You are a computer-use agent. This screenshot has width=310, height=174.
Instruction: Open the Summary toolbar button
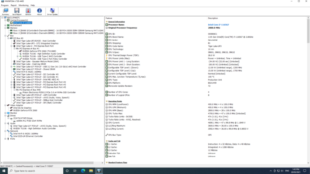6,12
